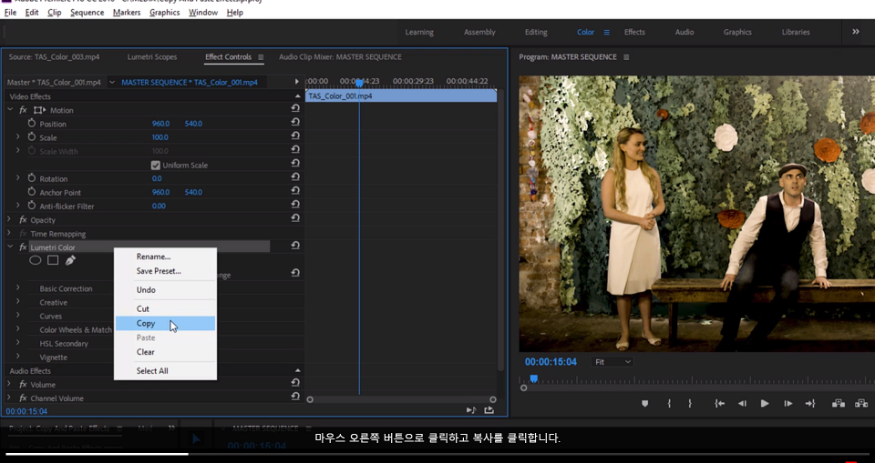Expand the HSL Secondary section
This screenshot has width=875, height=463.
tap(18, 343)
